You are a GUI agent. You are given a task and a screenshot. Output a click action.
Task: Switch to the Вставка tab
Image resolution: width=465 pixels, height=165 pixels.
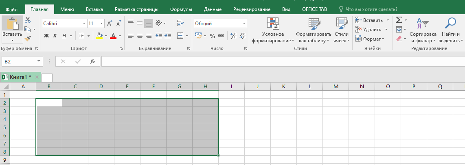(x=94, y=9)
